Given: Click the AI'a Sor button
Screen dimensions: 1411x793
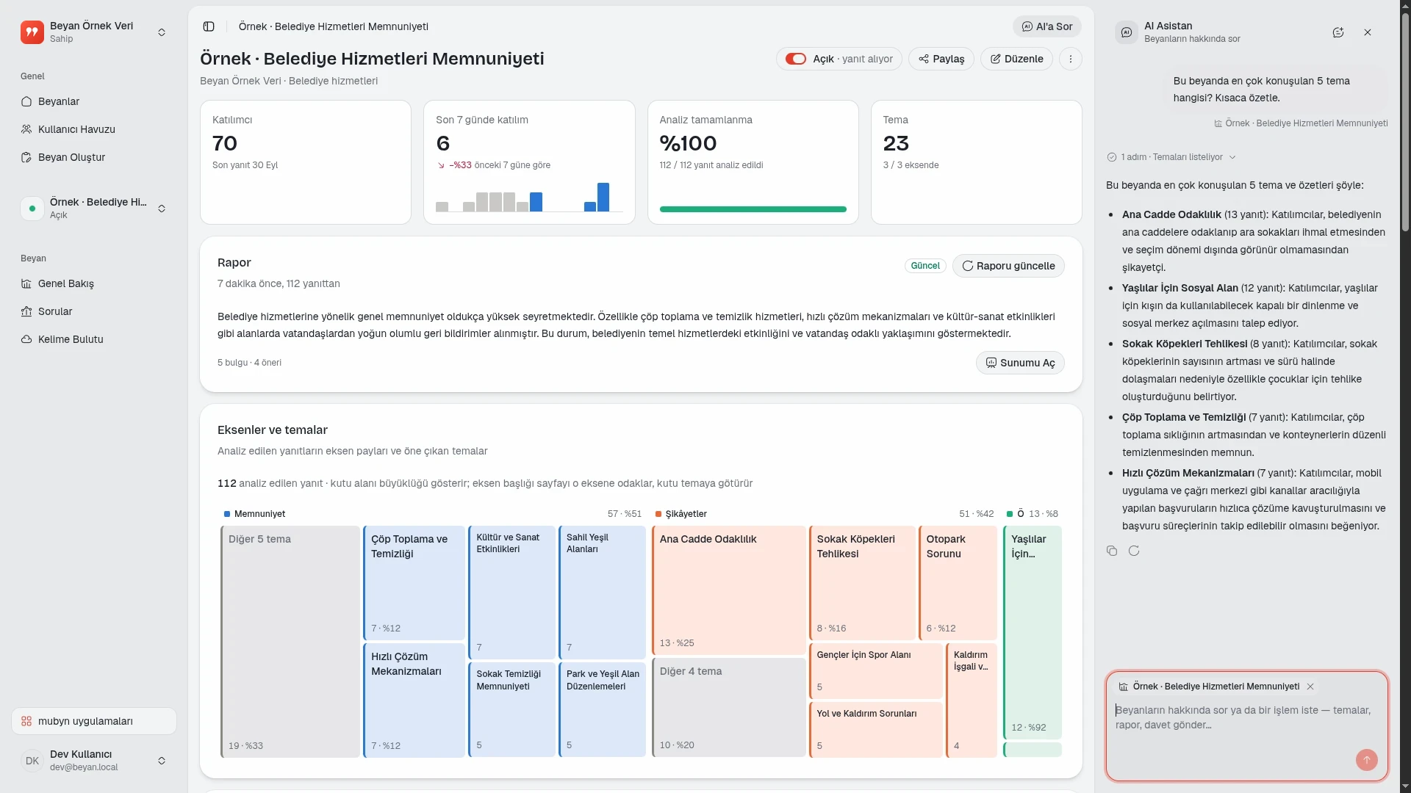Looking at the screenshot, I should point(1047,26).
